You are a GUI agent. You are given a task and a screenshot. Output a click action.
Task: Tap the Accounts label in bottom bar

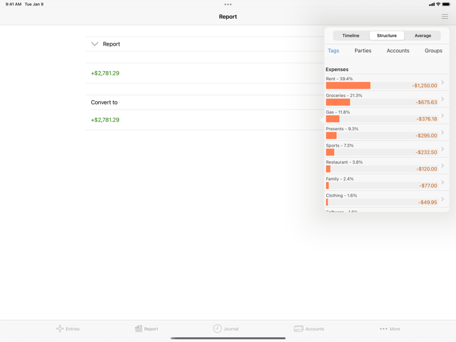(x=315, y=329)
